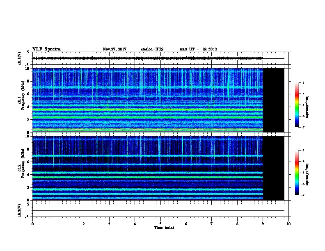The width and height of the screenshot is (325, 251).
Task: Click the time axis tick label "9"
Action: (x=263, y=224)
